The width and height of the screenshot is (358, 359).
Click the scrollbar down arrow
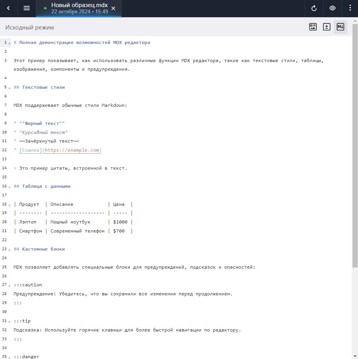[355, 357]
